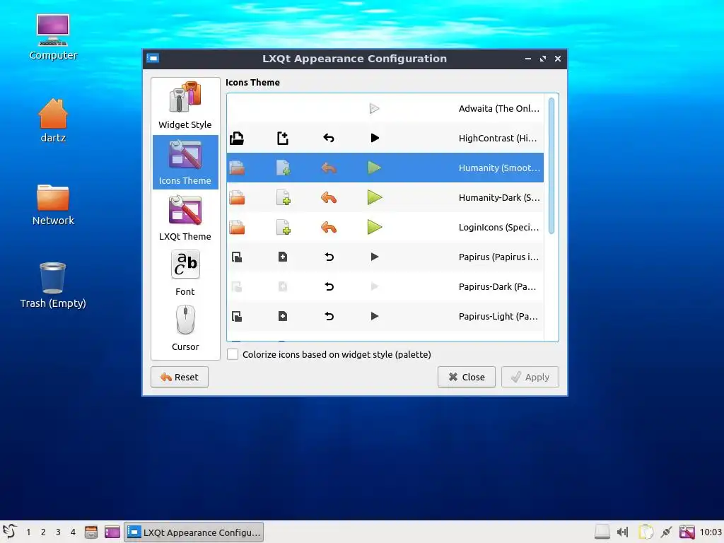The height and width of the screenshot is (543, 724).
Task: Open the LXQt Theme section
Action: pyautogui.click(x=185, y=218)
